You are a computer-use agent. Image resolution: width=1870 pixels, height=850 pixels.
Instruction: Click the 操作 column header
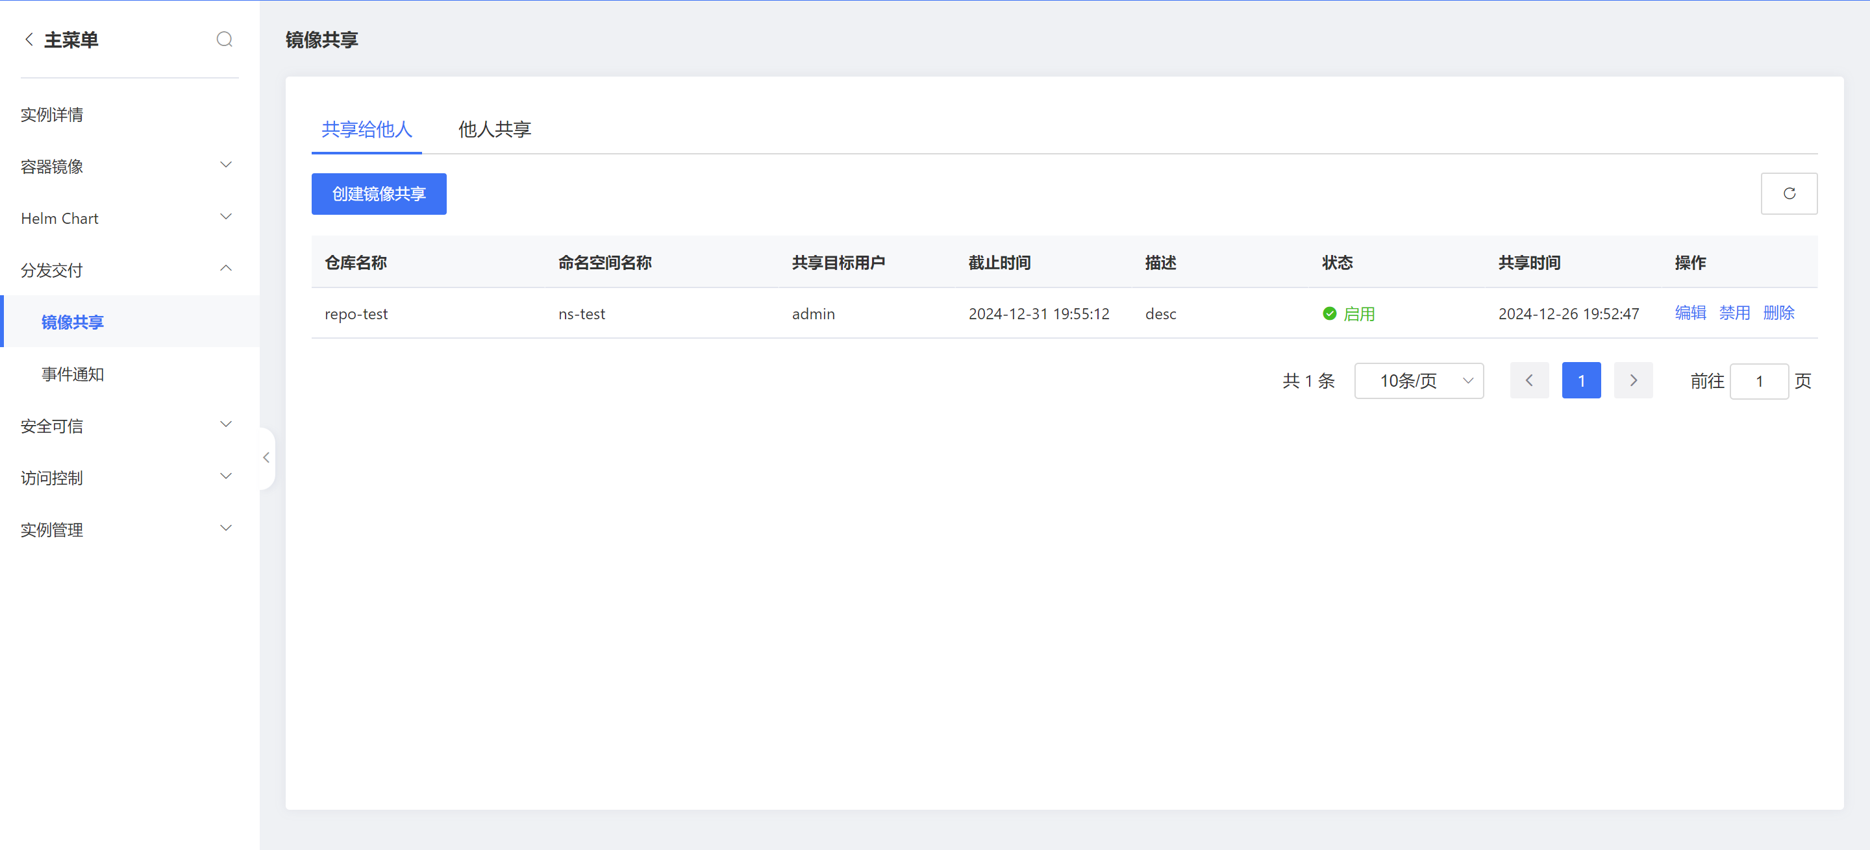[1690, 262]
